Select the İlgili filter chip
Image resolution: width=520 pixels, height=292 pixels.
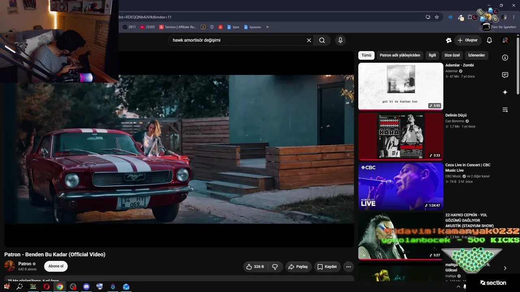pyautogui.click(x=432, y=55)
